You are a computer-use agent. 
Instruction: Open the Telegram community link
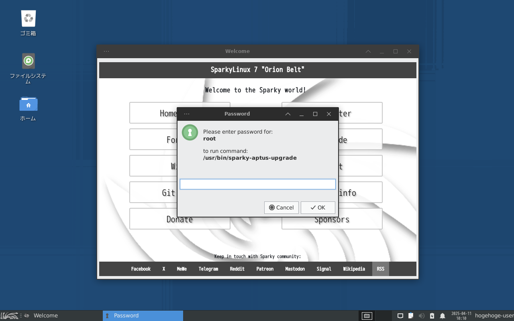click(208, 269)
